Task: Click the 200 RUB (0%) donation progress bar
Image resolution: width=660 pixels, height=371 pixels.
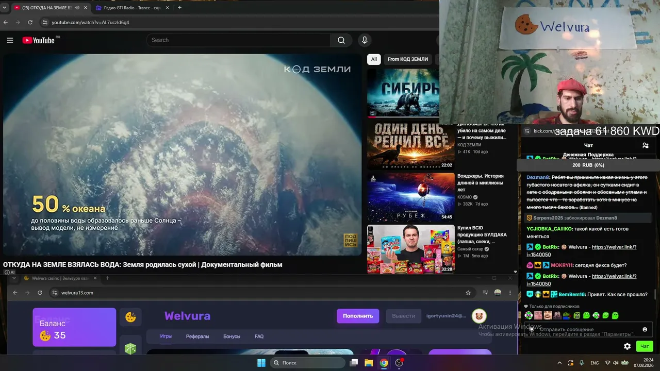Action: pos(588,165)
